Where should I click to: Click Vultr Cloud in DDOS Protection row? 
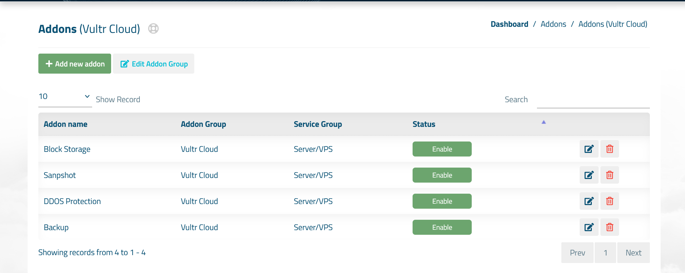(x=199, y=202)
